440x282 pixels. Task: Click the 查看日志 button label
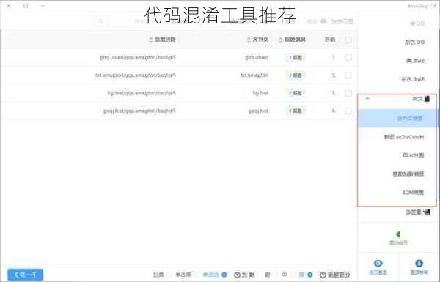point(378,272)
